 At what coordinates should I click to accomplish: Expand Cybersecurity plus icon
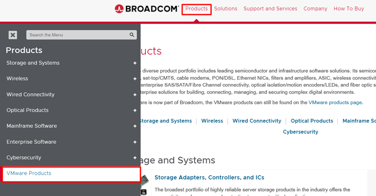coord(135,158)
